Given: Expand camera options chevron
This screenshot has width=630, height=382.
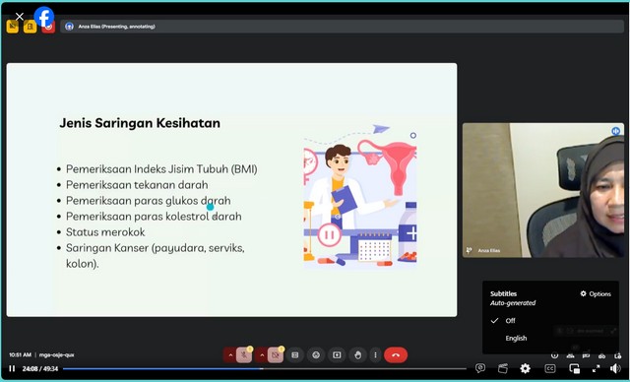Looking at the screenshot, I should (262, 355).
